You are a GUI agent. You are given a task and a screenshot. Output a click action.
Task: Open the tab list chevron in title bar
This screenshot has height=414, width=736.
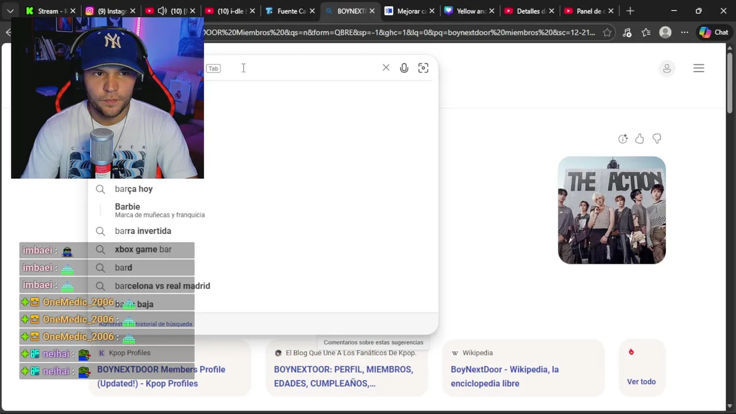pos(10,11)
